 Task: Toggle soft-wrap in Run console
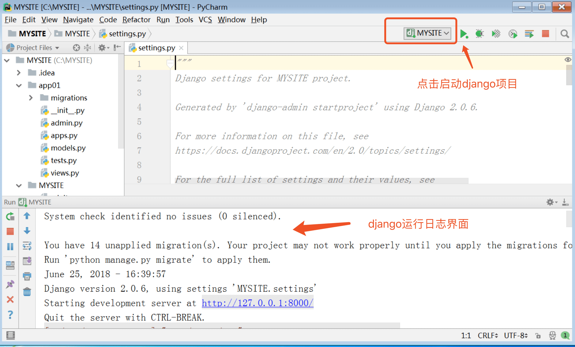27,246
